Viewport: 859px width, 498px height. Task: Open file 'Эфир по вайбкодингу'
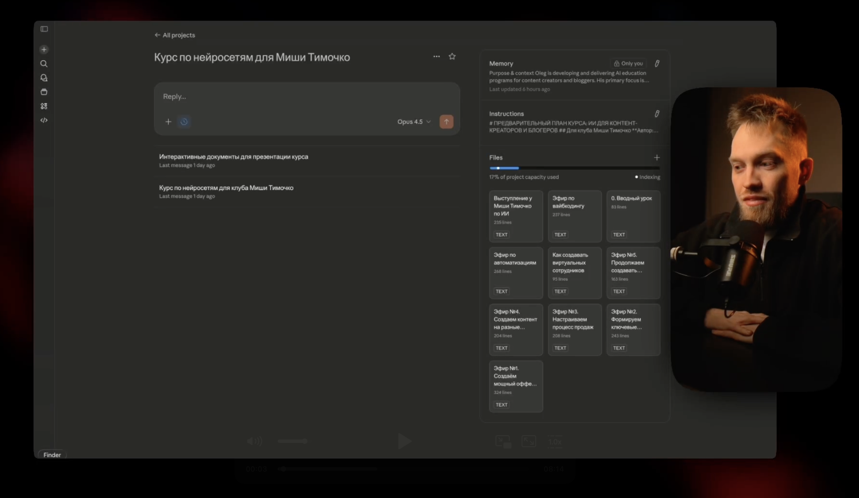pos(575,216)
